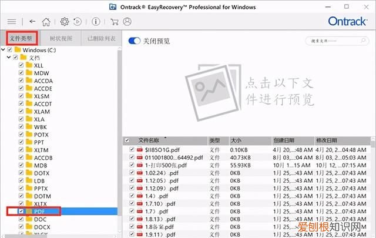Click the tree panel horizontal scrollbar
The width and height of the screenshot is (376, 238).
coord(26,236)
